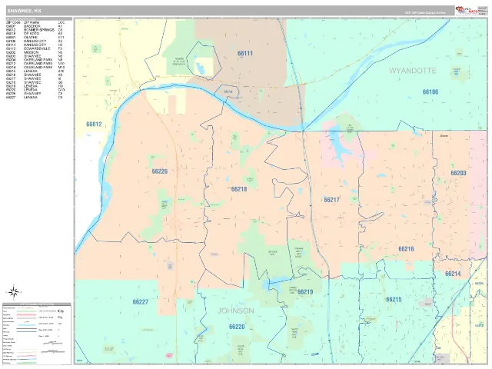The height and width of the screenshot is (369, 492).
Task: Click the small 66113 ZIP label near the river
Action: pyautogui.click(x=228, y=92)
